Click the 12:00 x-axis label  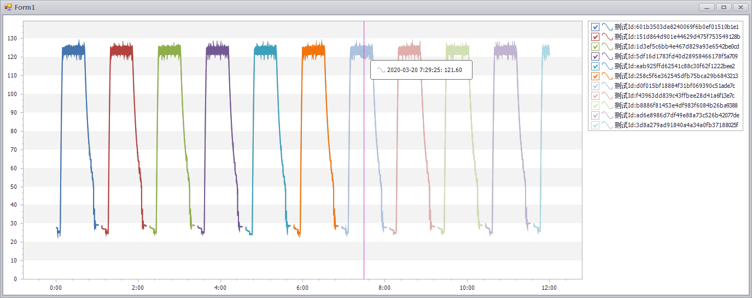coord(549,288)
